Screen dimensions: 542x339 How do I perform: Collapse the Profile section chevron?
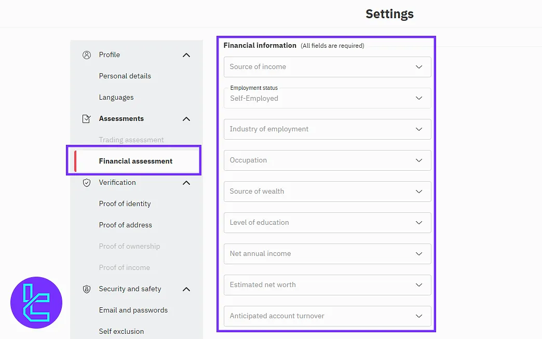pos(186,56)
